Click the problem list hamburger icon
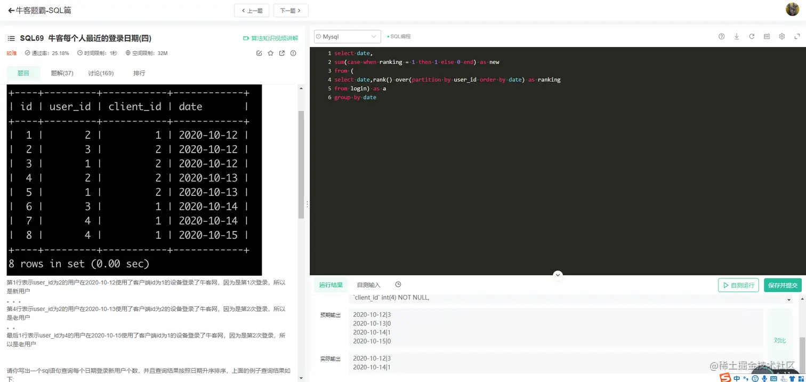The height and width of the screenshot is (382, 806). 11,38
